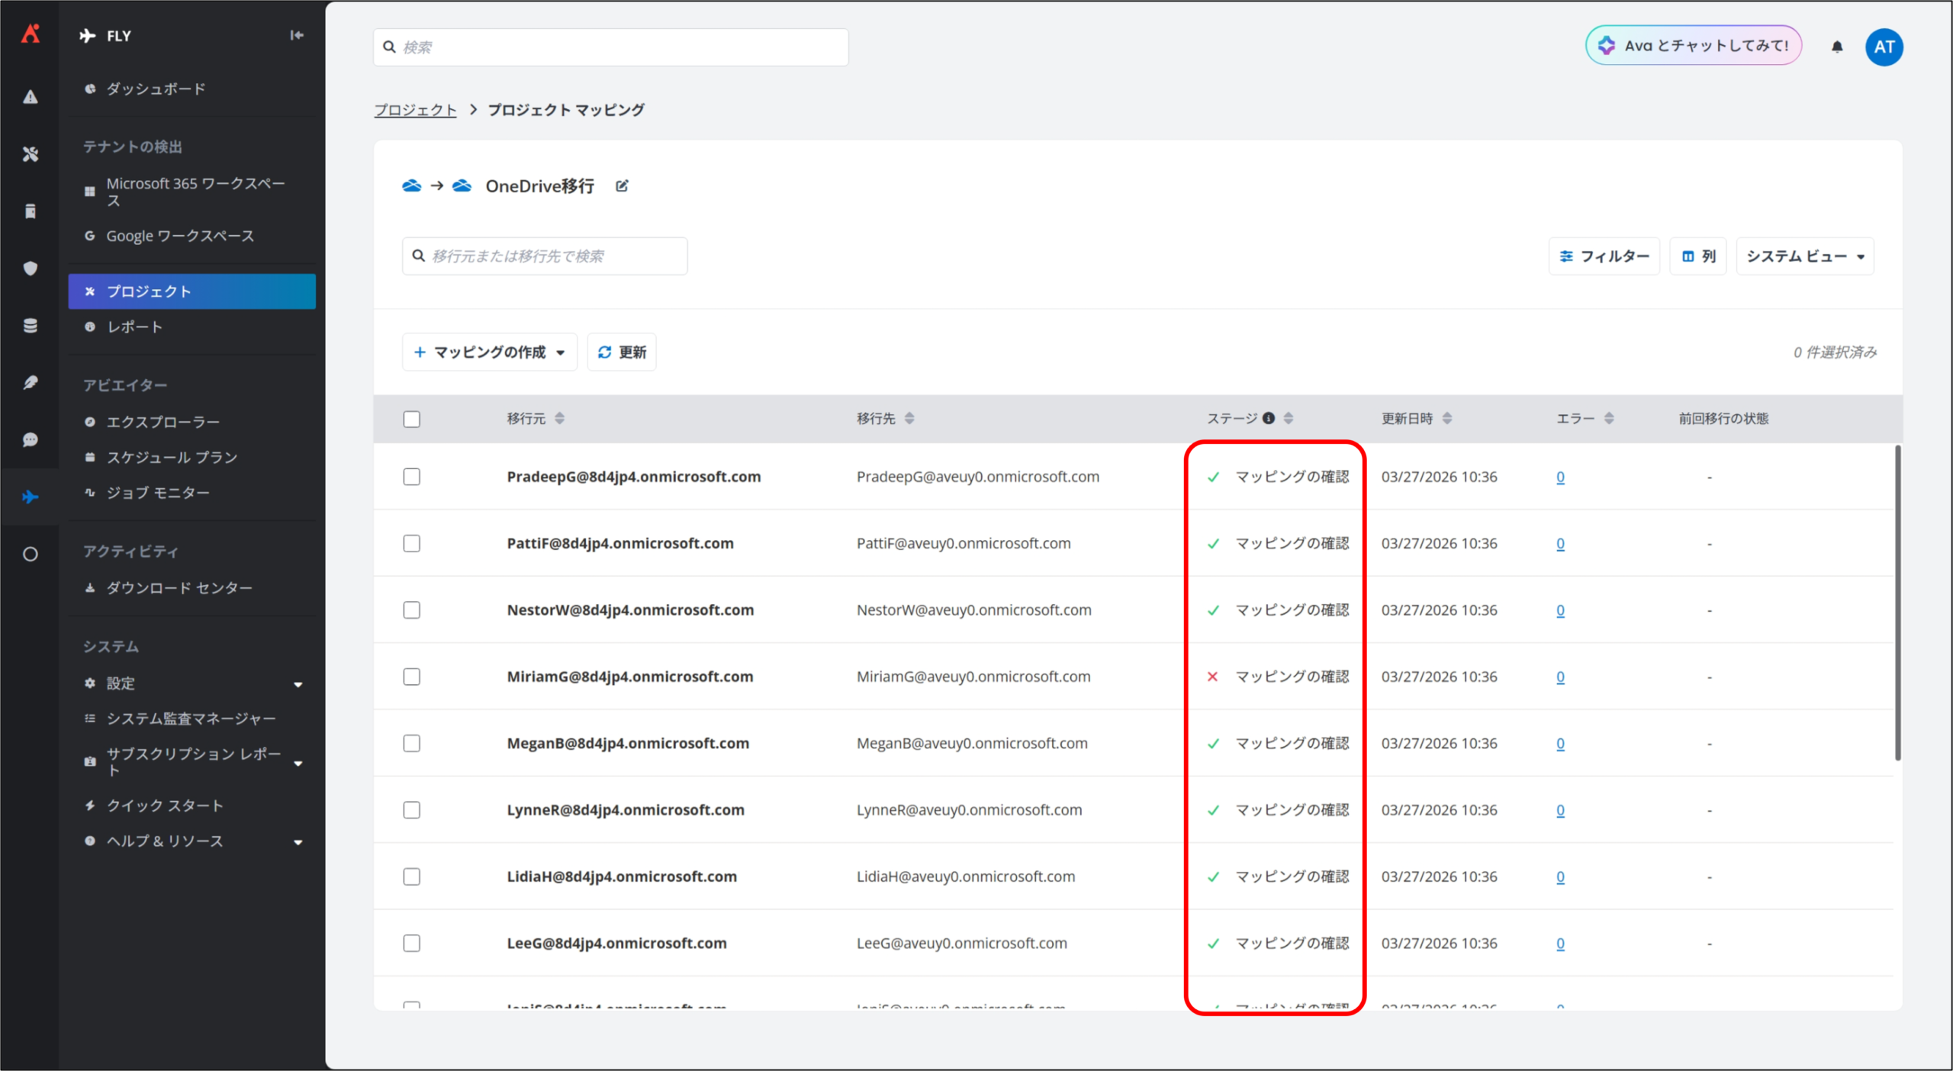The height and width of the screenshot is (1071, 1953).
Task: Open the AT user avatar
Action: coord(1884,47)
